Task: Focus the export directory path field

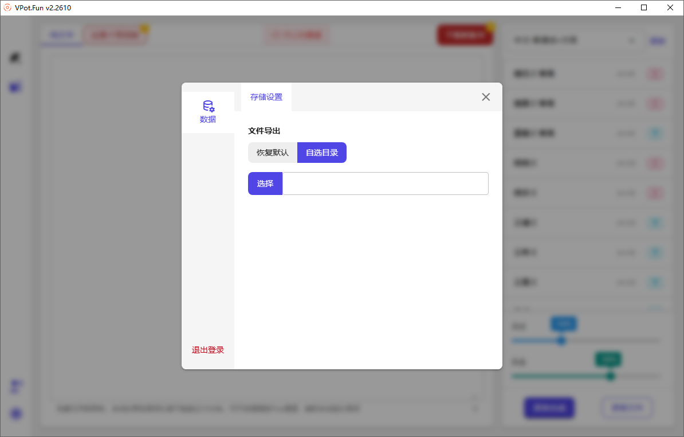Action: tap(385, 184)
